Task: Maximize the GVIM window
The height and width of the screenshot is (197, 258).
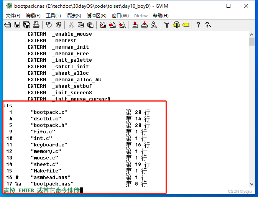Action: tap(228, 6)
